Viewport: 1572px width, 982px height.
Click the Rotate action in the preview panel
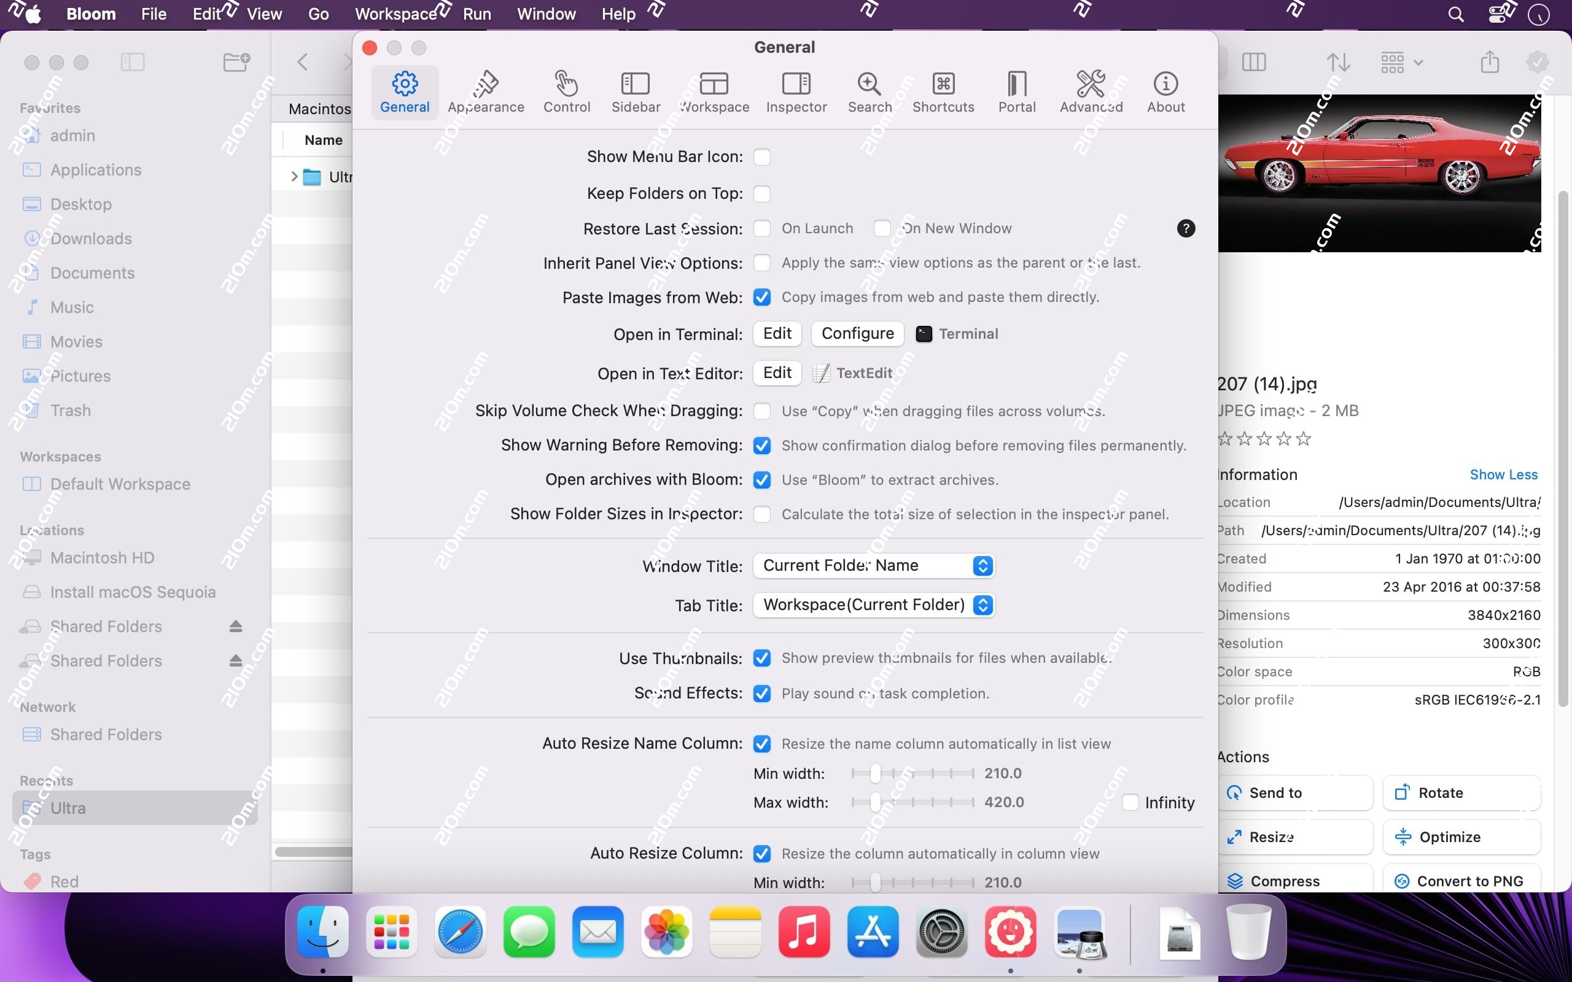coord(1461,793)
